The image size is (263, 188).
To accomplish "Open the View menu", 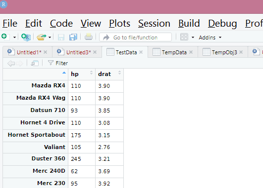I will point(91,23).
